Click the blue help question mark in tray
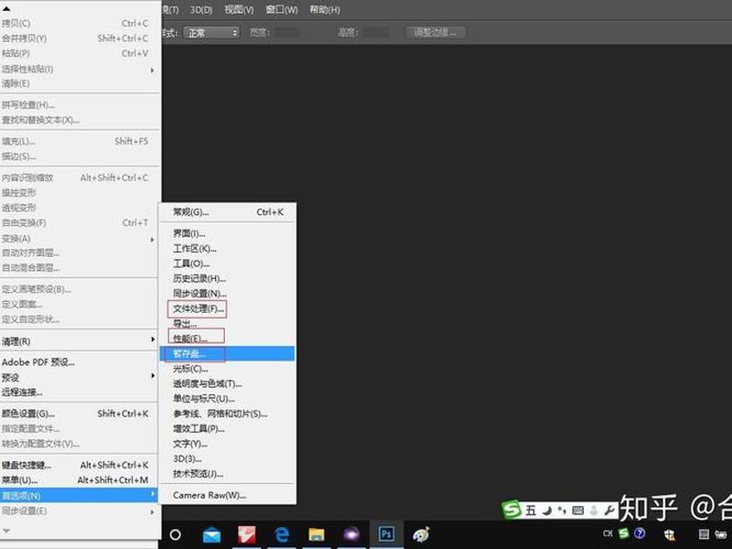The width and height of the screenshot is (732, 549). (x=640, y=533)
